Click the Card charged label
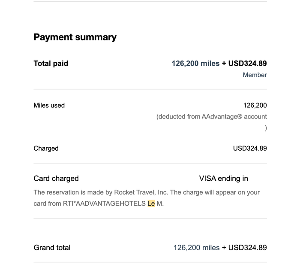The image size is (300, 267). tap(56, 179)
